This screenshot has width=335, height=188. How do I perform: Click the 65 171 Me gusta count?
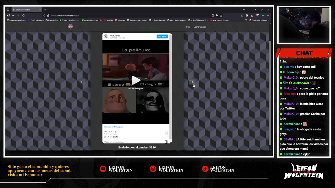pyautogui.click(x=111, y=137)
